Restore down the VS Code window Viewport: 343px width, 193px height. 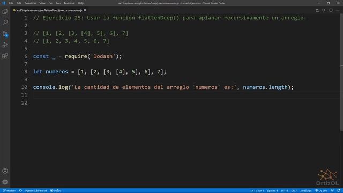(x=329, y=3)
